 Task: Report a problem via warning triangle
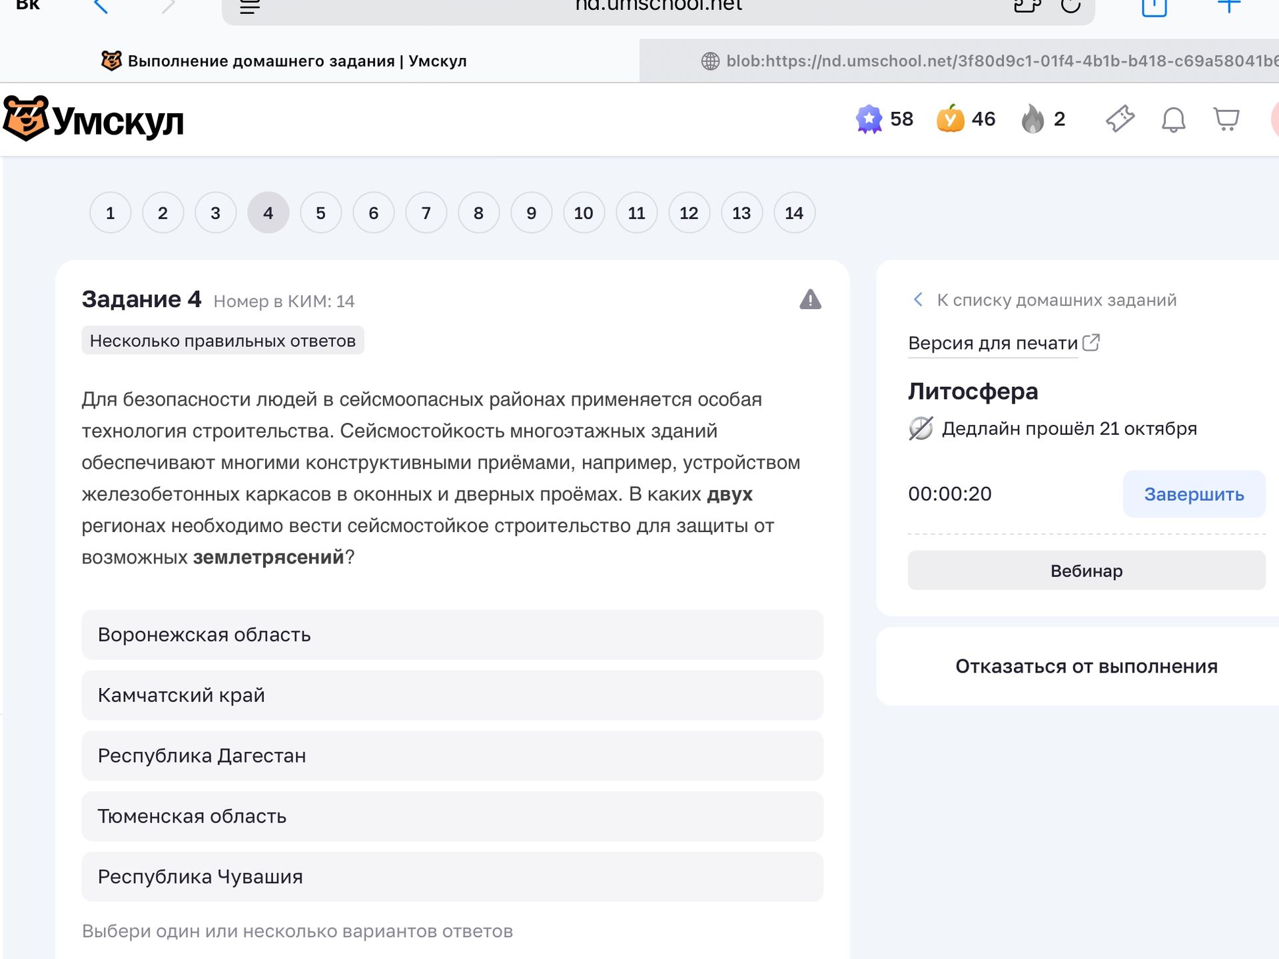pyautogui.click(x=810, y=300)
